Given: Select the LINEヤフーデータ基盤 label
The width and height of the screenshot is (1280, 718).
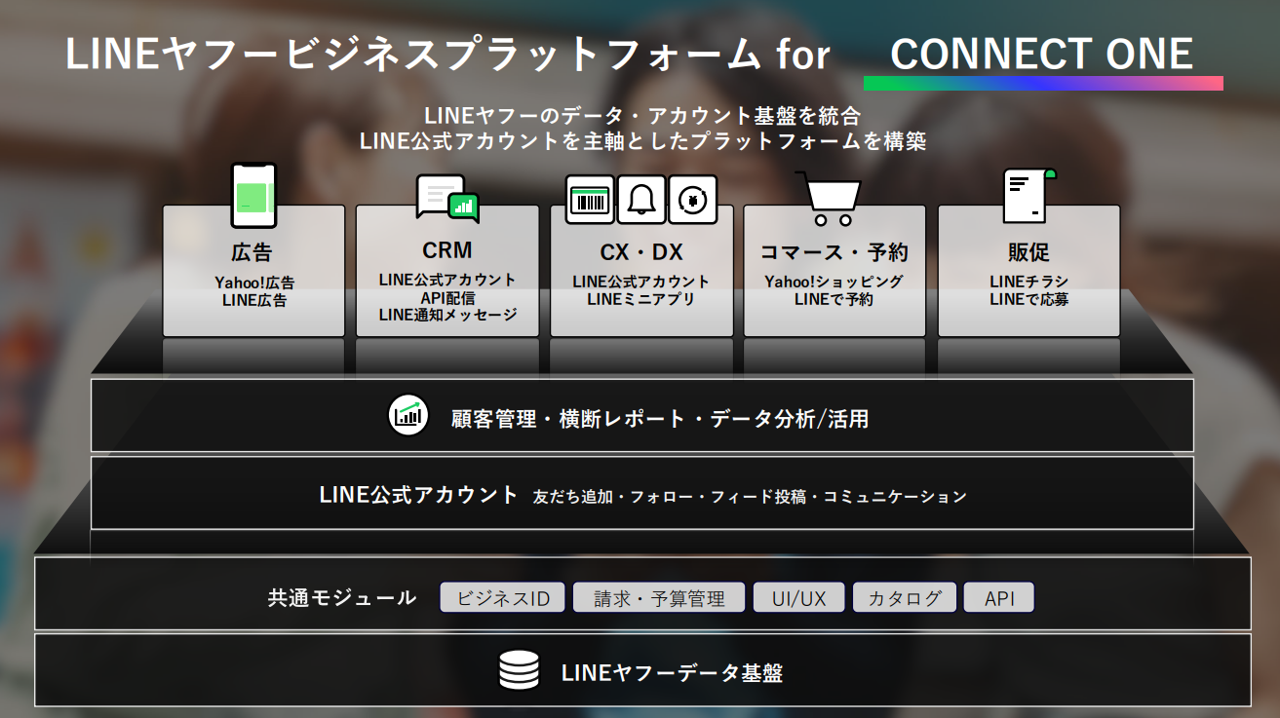Looking at the screenshot, I should (x=673, y=672).
